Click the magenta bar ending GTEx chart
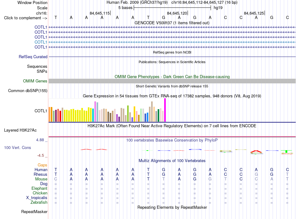296x219 pixels. pos(165,110)
